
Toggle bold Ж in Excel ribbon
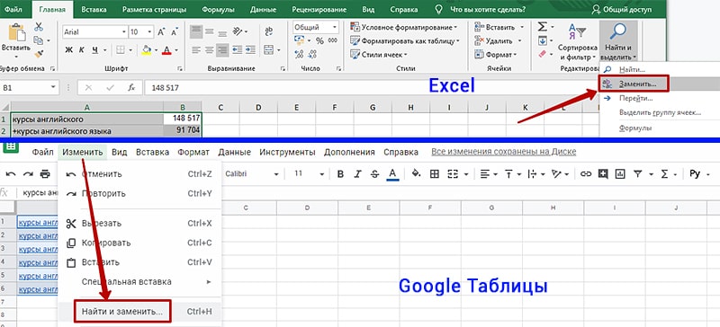69,50
